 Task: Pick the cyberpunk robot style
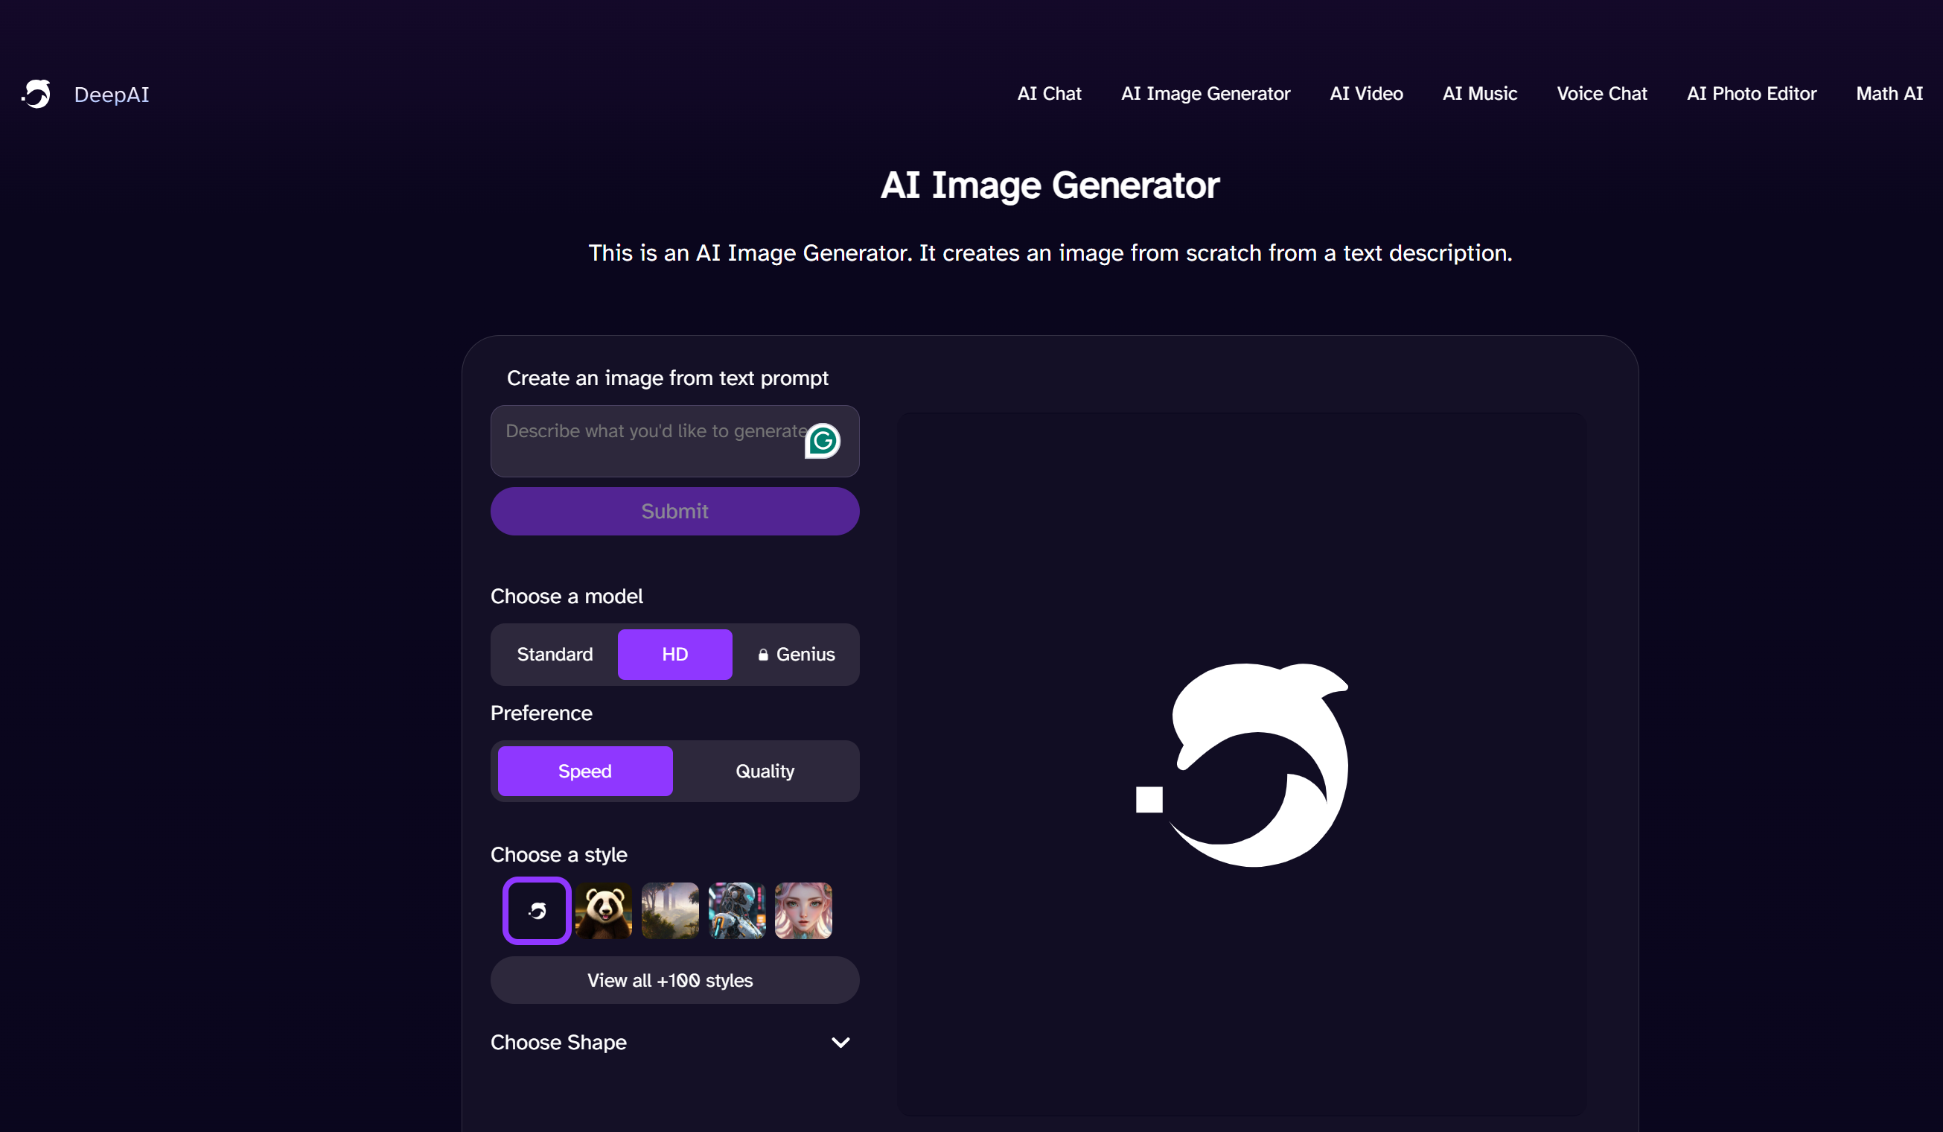point(736,911)
